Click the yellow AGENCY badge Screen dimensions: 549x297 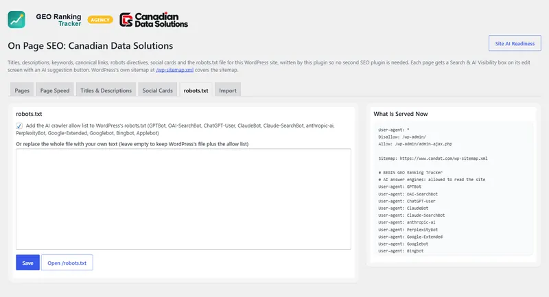pyautogui.click(x=100, y=20)
